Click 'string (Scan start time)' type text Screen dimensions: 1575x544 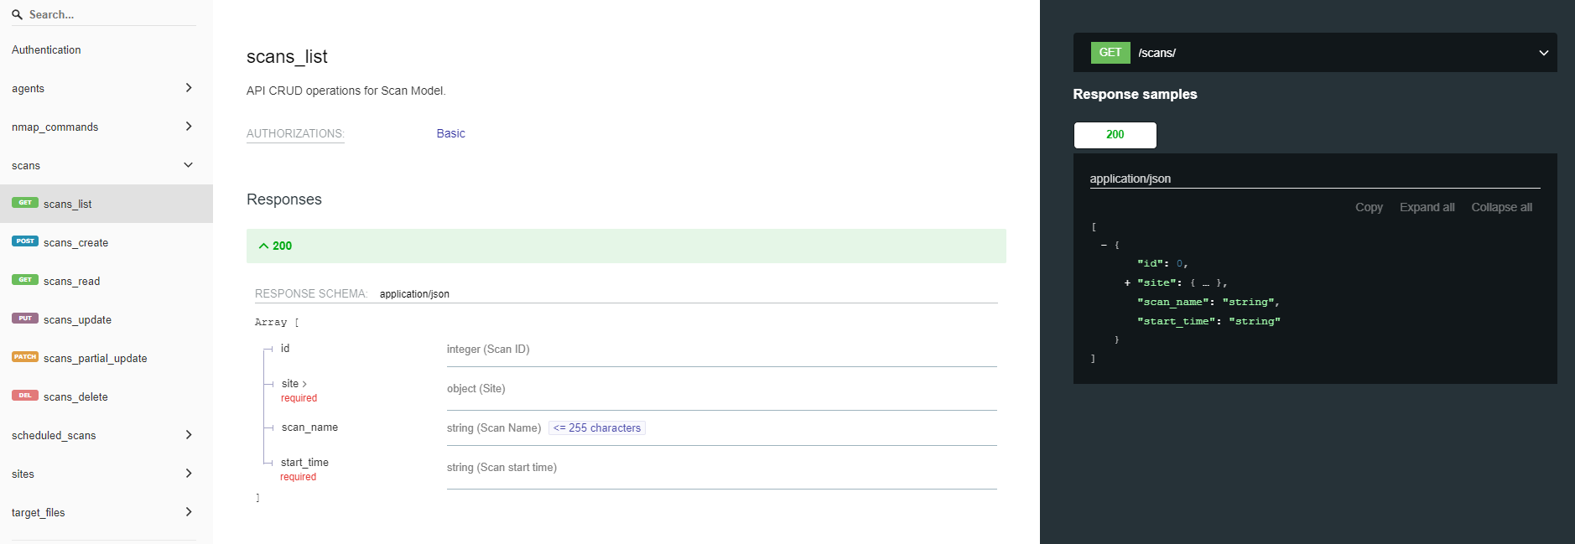click(x=502, y=467)
